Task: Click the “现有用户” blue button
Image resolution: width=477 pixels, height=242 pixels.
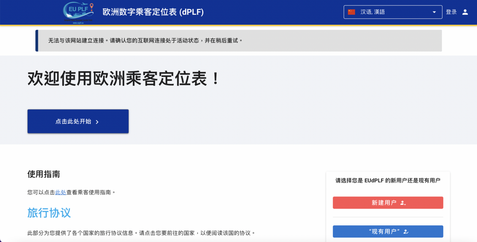Action: 388,231
